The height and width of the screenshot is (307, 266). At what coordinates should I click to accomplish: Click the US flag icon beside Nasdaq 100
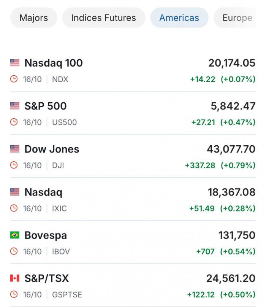[x=15, y=63]
